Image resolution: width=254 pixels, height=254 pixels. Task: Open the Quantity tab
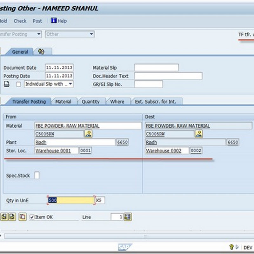click(90, 102)
